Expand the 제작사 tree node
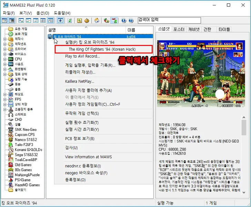251x207 pixels. tap(5, 39)
